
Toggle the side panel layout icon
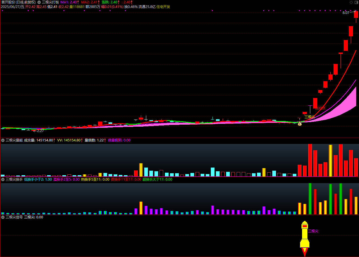click(x=356, y=2)
